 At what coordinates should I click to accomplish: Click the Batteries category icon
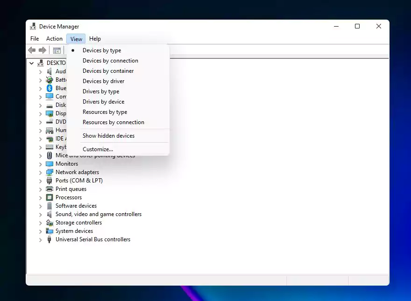coord(50,80)
